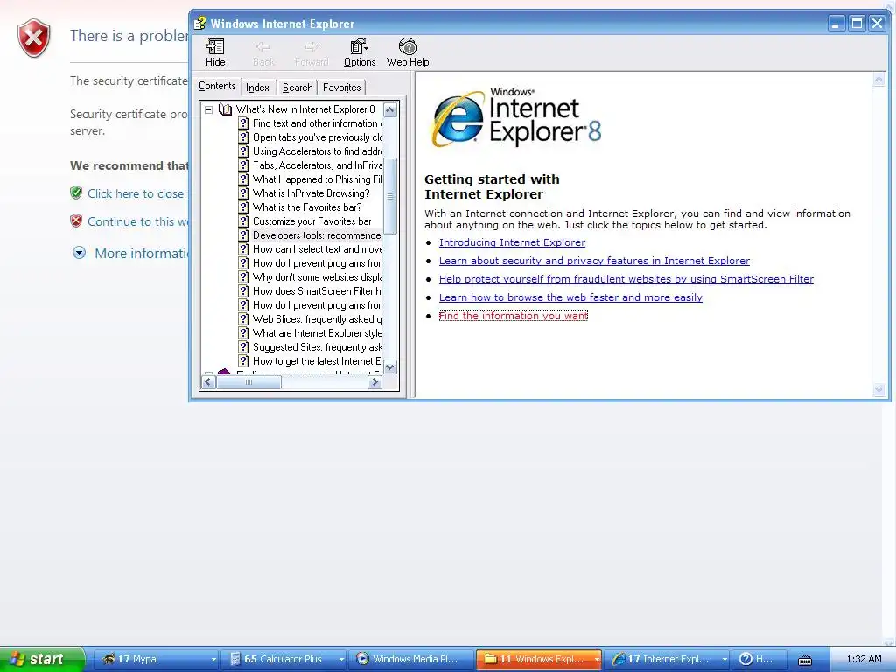The image size is (896, 672).
Task: Select 'What Happened to Phishing Filter' topic
Action: coord(318,178)
